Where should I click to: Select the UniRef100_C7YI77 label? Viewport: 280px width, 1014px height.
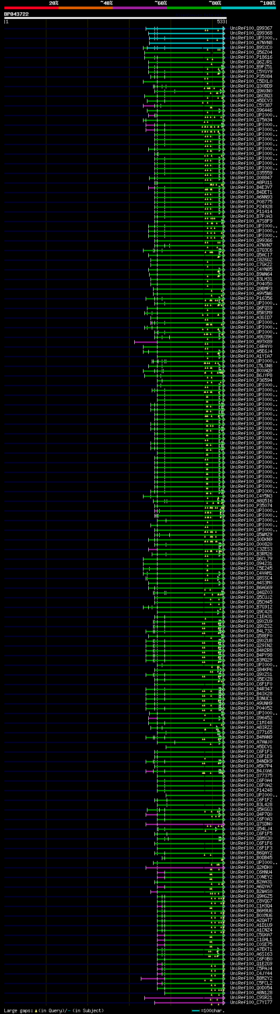251,1002
